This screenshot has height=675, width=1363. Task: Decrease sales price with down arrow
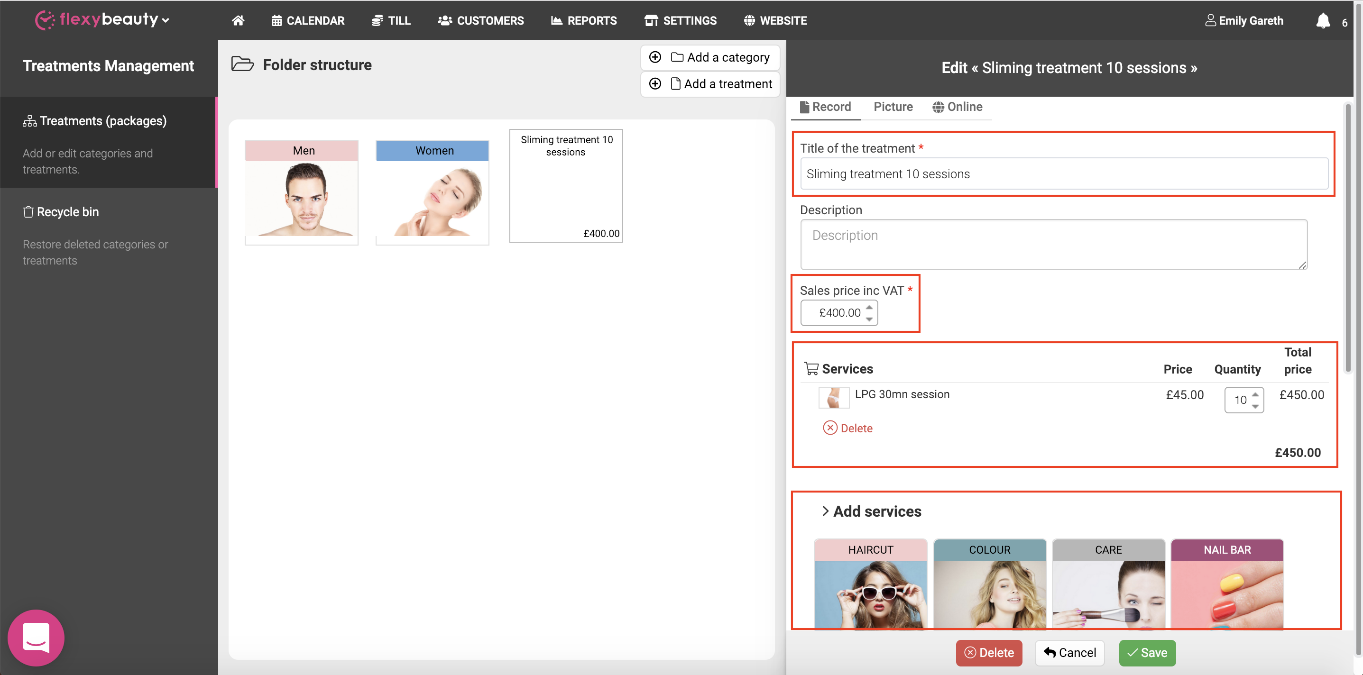point(869,319)
